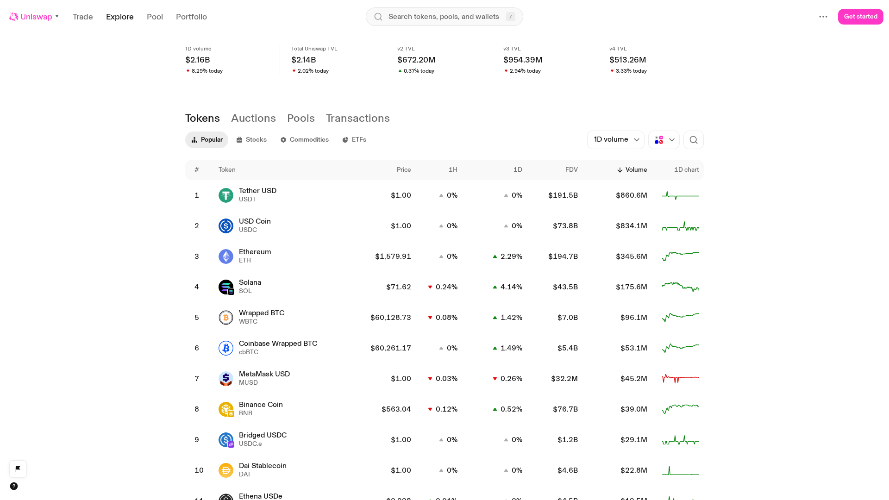The width and height of the screenshot is (889, 500).
Task: Click the Price column header
Action: pos(404,170)
